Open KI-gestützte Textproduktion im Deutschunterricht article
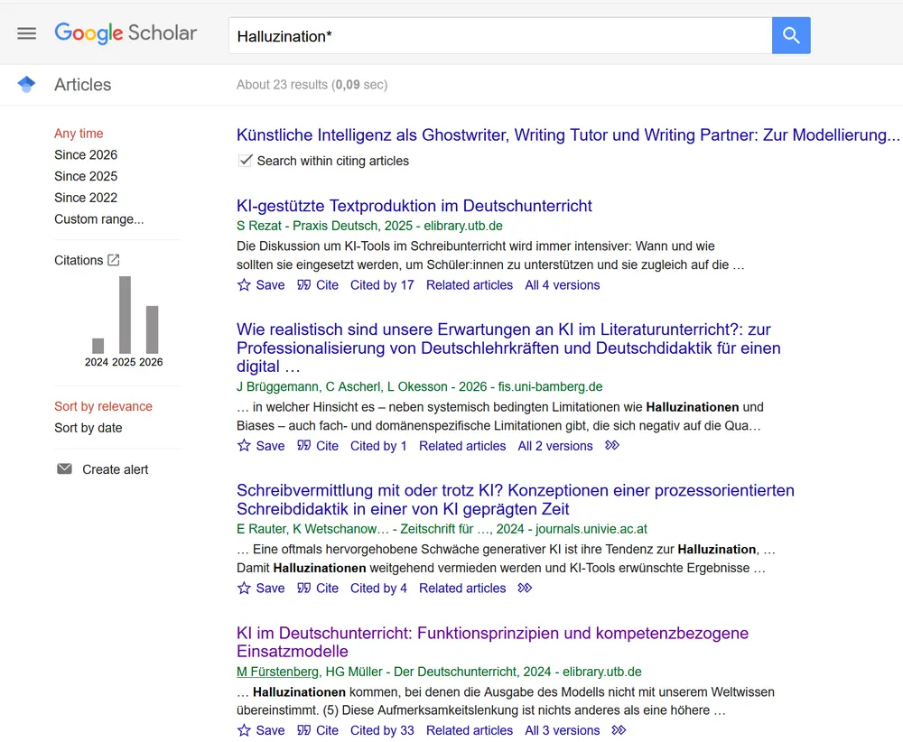The height and width of the screenshot is (742, 903). tap(414, 206)
